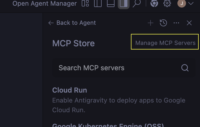
Task: Click the Open Agent Manager button
Action: (x=45, y=3)
